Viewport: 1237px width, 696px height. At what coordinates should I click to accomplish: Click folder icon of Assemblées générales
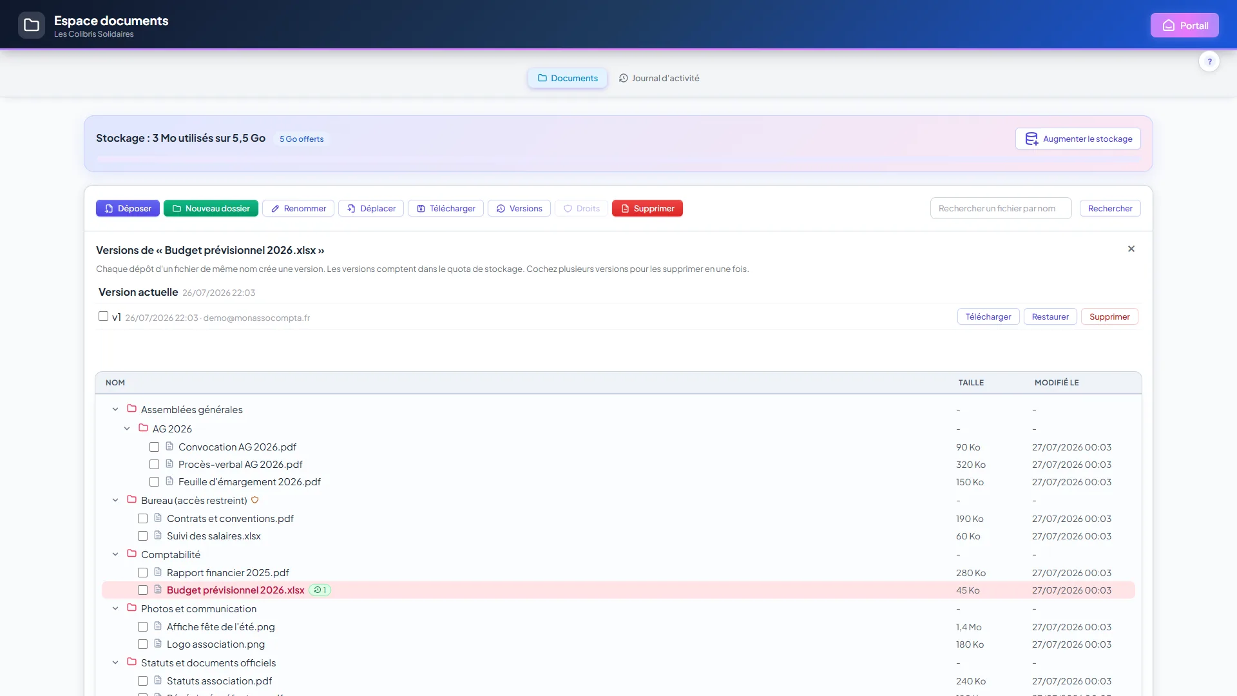click(131, 409)
